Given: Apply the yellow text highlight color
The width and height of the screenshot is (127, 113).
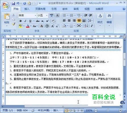Looking at the screenshot, I should click(x=21, y=26).
